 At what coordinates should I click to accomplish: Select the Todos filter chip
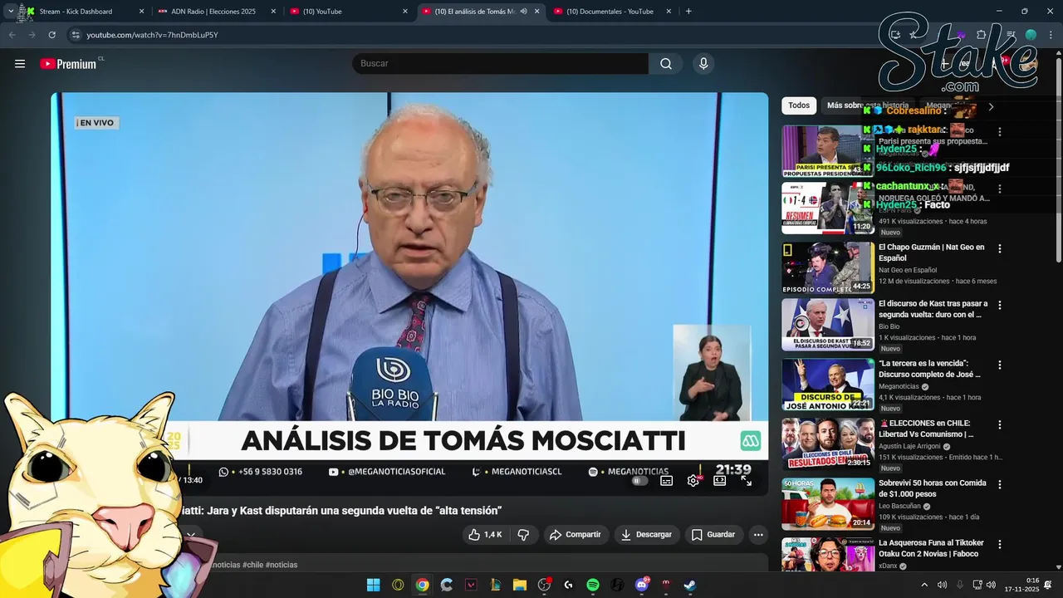pyautogui.click(x=799, y=105)
